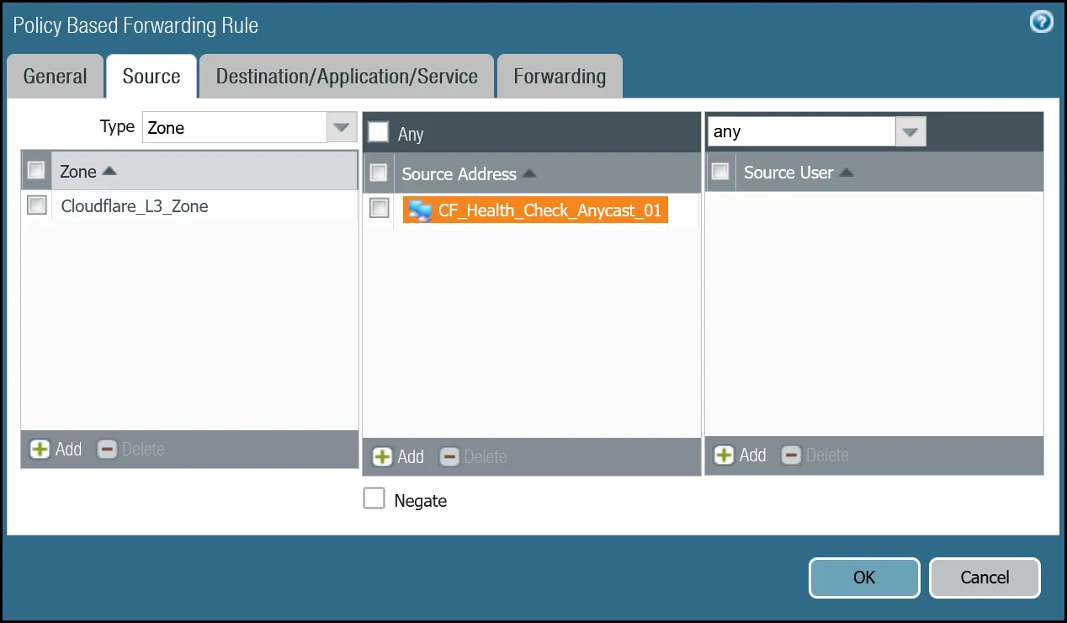Image resolution: width=1067 pixels, height=623 pixels.
Task: Switch to the General tab
Action: [55, 77]
